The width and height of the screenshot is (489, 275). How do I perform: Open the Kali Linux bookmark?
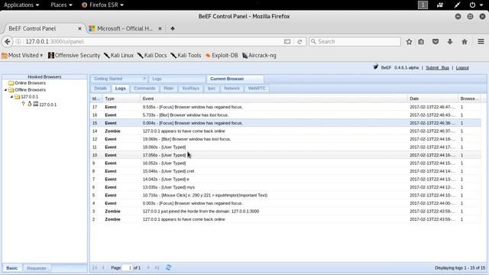pyautogui.click(x=118, y=55)
